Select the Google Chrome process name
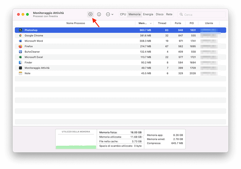This screenshot has width=241, height=169. click(34, 36)
